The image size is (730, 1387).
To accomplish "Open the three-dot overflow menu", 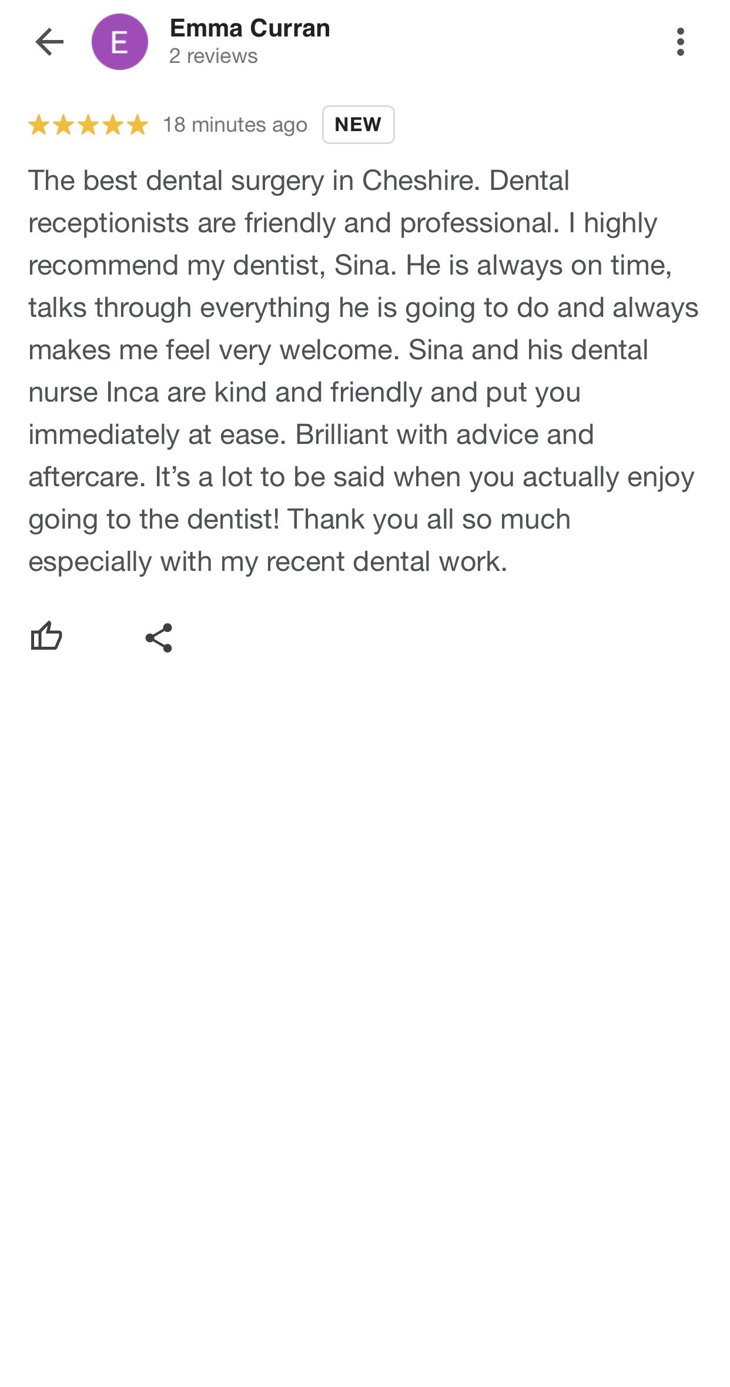I will (x=680, y=42).
